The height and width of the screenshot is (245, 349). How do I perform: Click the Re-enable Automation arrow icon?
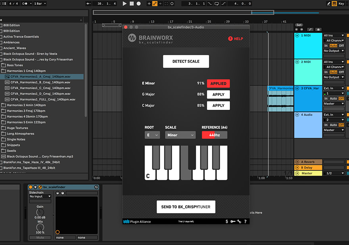(161, 4)
